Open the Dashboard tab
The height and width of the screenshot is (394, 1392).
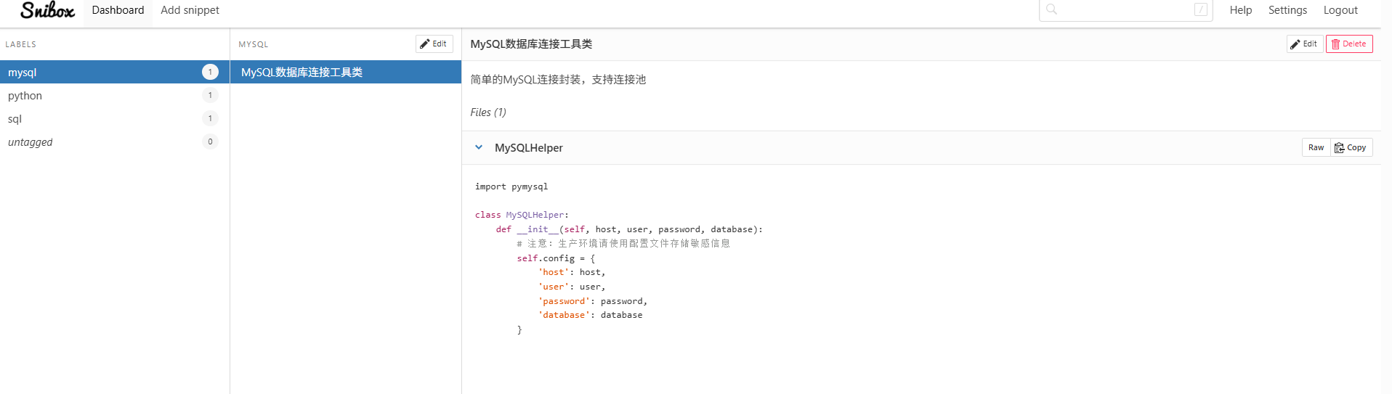118,10
